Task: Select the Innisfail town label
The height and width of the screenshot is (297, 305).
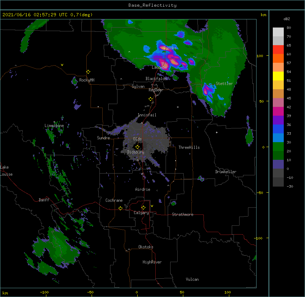Action: pos(147,115)
